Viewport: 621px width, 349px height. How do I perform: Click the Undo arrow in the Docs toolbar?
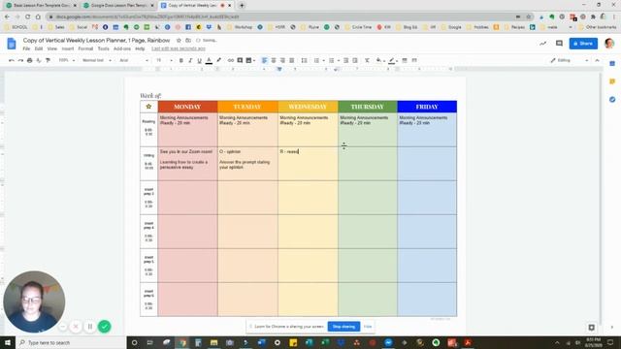[x=12, y=60]
